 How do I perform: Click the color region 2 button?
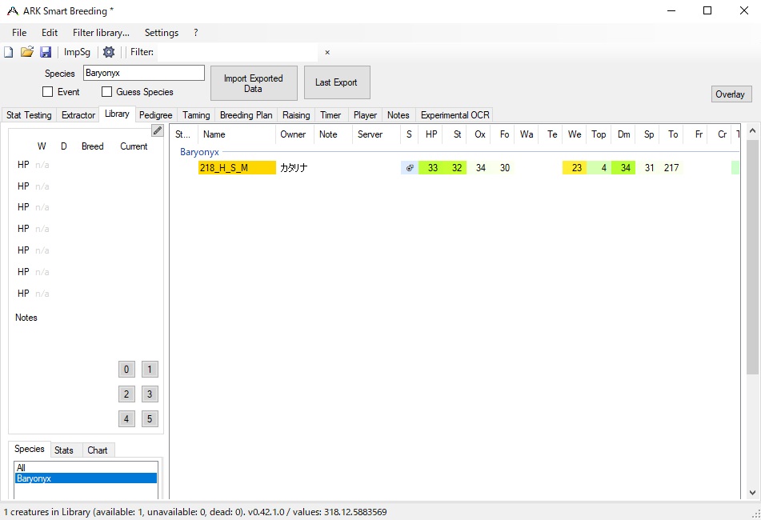126,394
